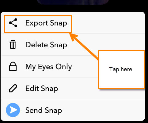Viewport: 148px width, 123px height.
Task: Select the "Edit Snap" menu text
Action: click(42, 89)
